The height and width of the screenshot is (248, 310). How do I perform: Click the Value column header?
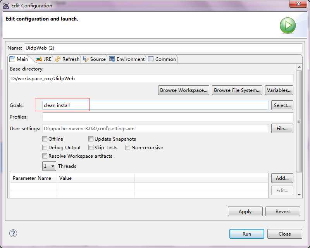[x=96, y=178]
